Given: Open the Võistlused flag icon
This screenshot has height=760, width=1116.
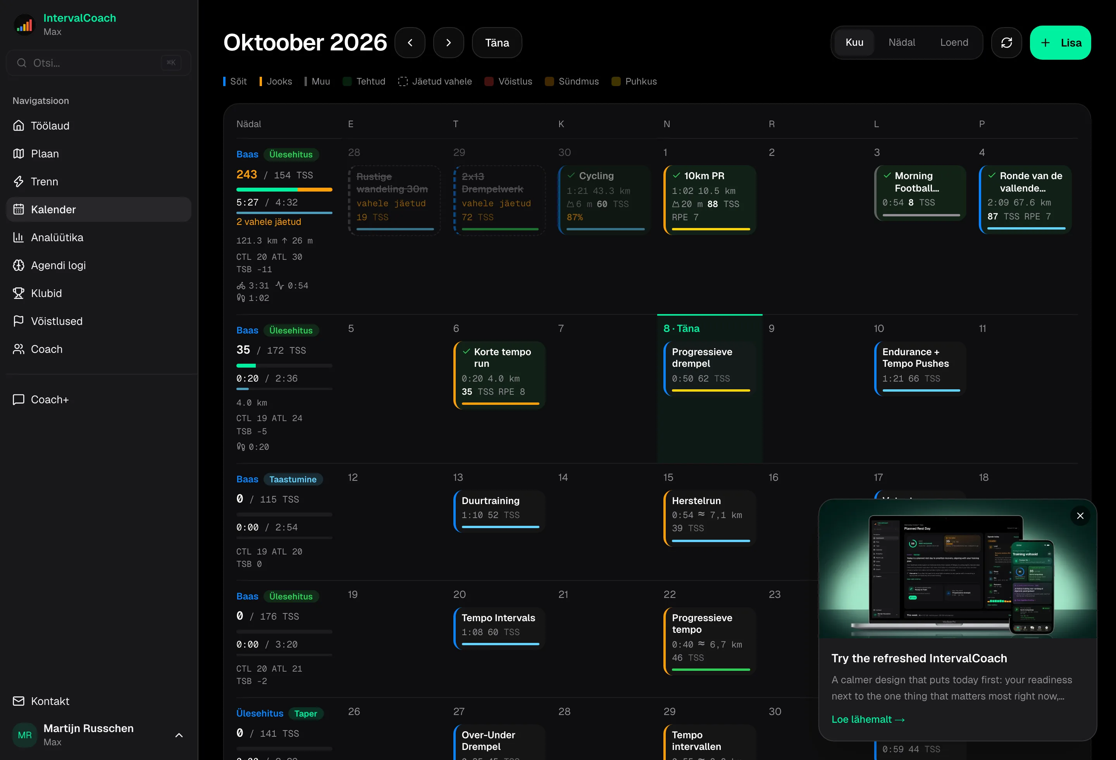Looking at the screenshot, I should (x=18, y=321).
